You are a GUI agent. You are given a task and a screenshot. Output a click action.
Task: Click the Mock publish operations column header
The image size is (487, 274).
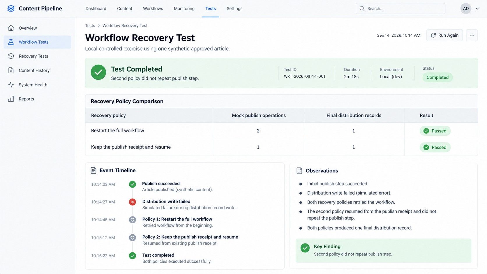(259, 115)
